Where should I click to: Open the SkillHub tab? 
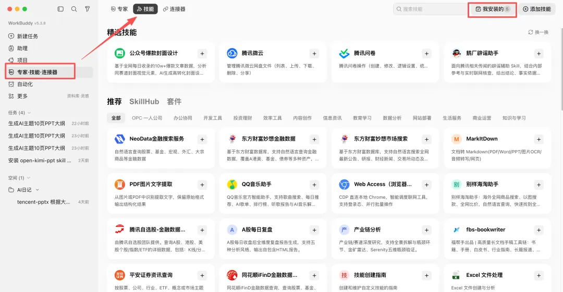pyautogui.click(x=144, y=102)
